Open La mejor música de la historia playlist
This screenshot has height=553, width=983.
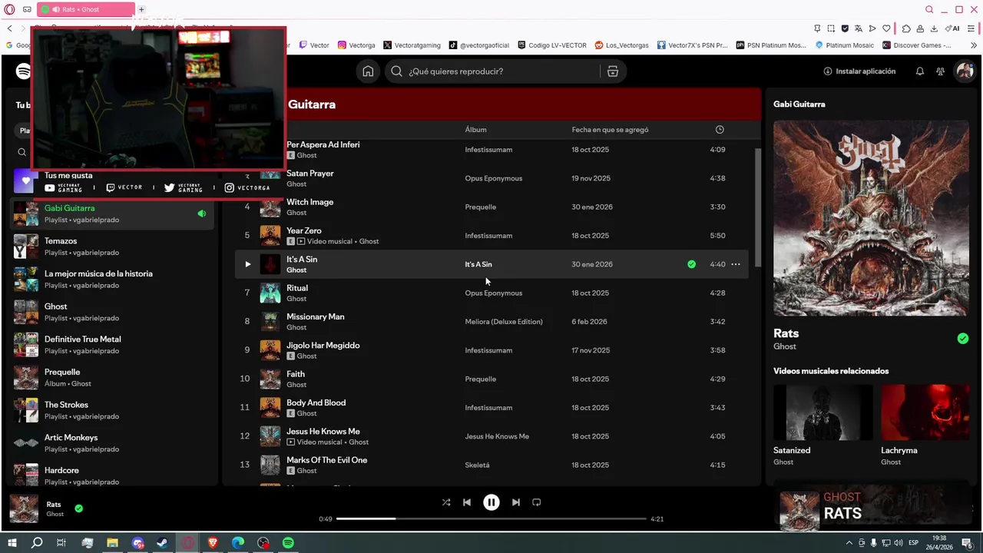[x=112, y=279]
